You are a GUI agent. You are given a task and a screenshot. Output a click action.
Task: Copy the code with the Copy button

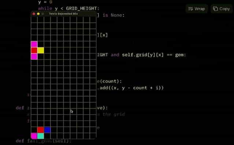[x=222, y=9]
